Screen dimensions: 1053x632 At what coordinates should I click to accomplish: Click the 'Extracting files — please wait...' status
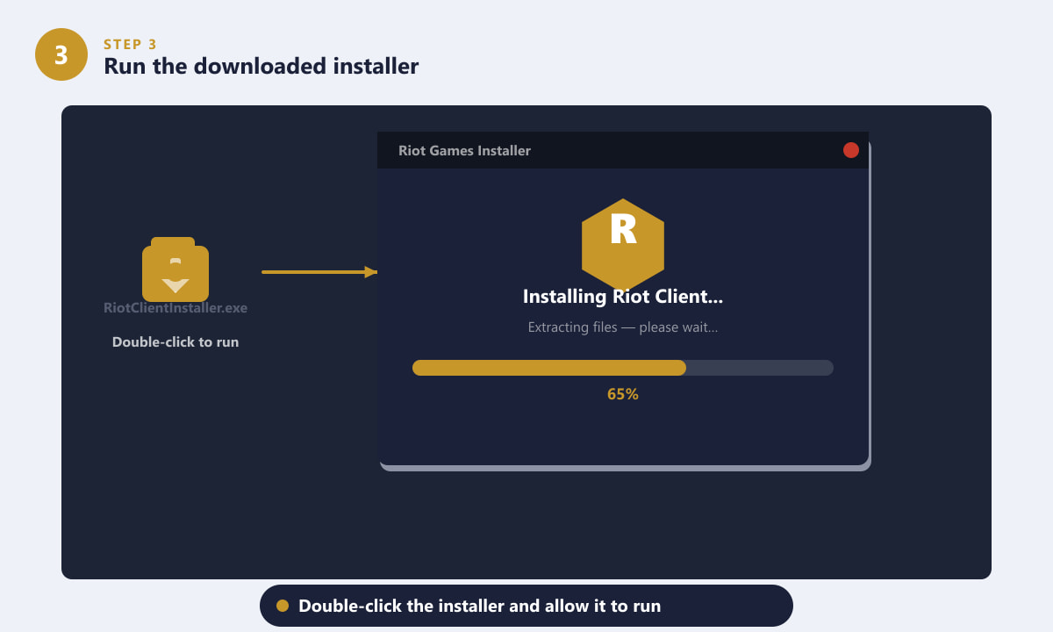[623, 327]
